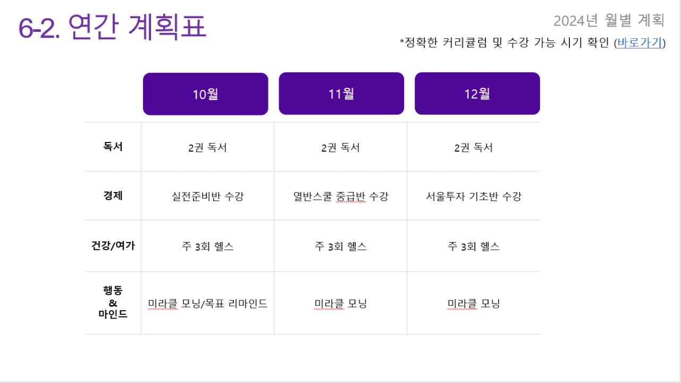Viewport: 681px width, 383px height.
Task: Click the 미라클 모닝/목표 리마인드 cell
Action: point(208,303)
